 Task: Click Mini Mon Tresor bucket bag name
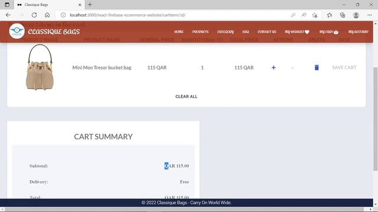tap(102, 68)
